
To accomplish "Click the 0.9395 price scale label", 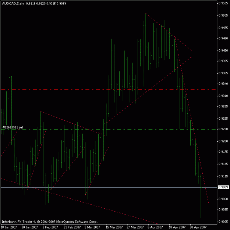I will [x=223, y=61].
